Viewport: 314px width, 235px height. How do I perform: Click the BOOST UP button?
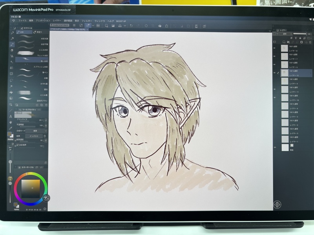tap(121, 21)
